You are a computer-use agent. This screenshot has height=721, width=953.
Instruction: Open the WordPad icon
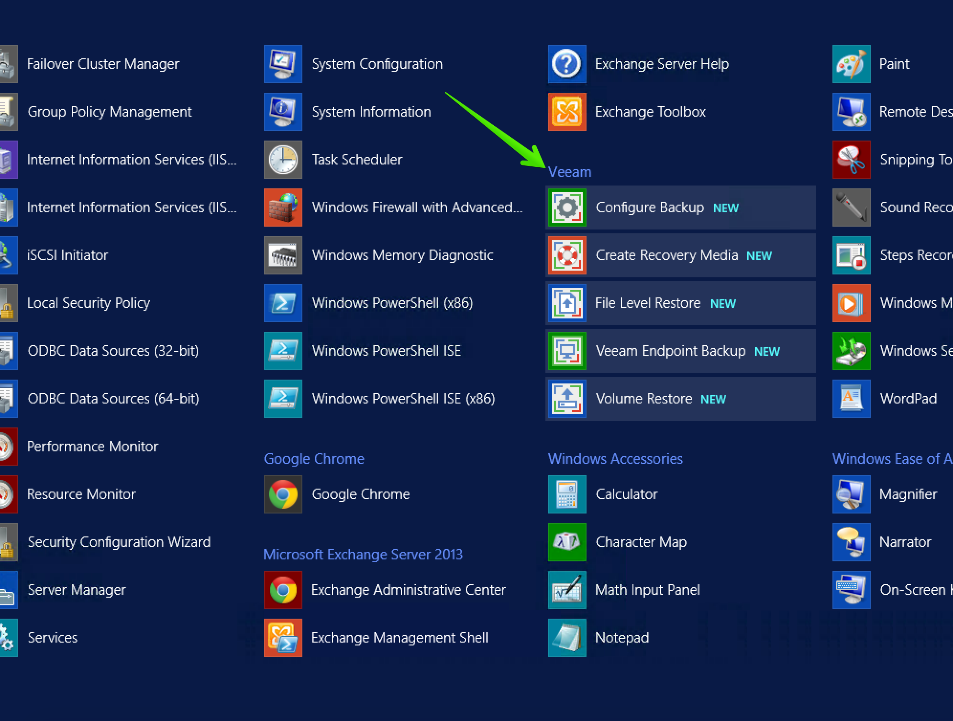coord(851,399)
